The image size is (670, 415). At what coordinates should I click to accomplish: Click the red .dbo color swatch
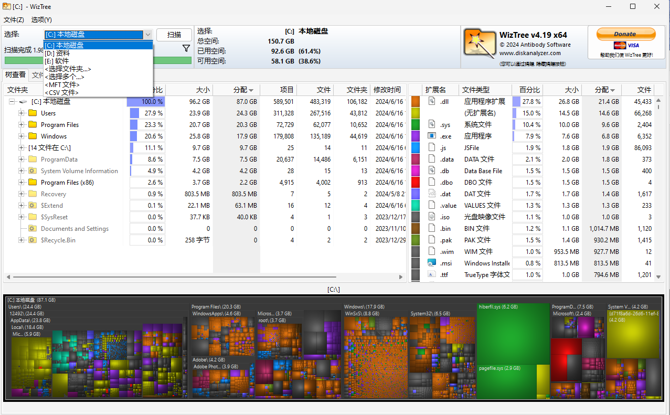(416, 183)
